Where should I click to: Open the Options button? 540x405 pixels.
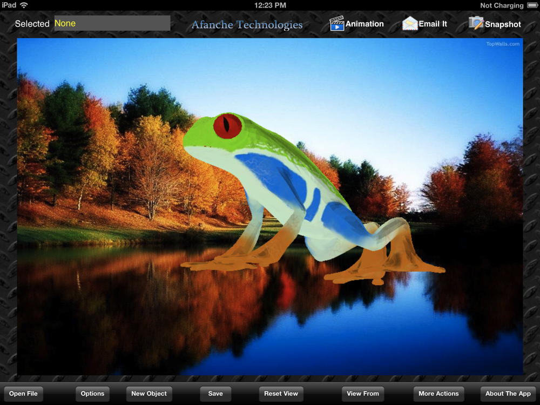point(92,394)
